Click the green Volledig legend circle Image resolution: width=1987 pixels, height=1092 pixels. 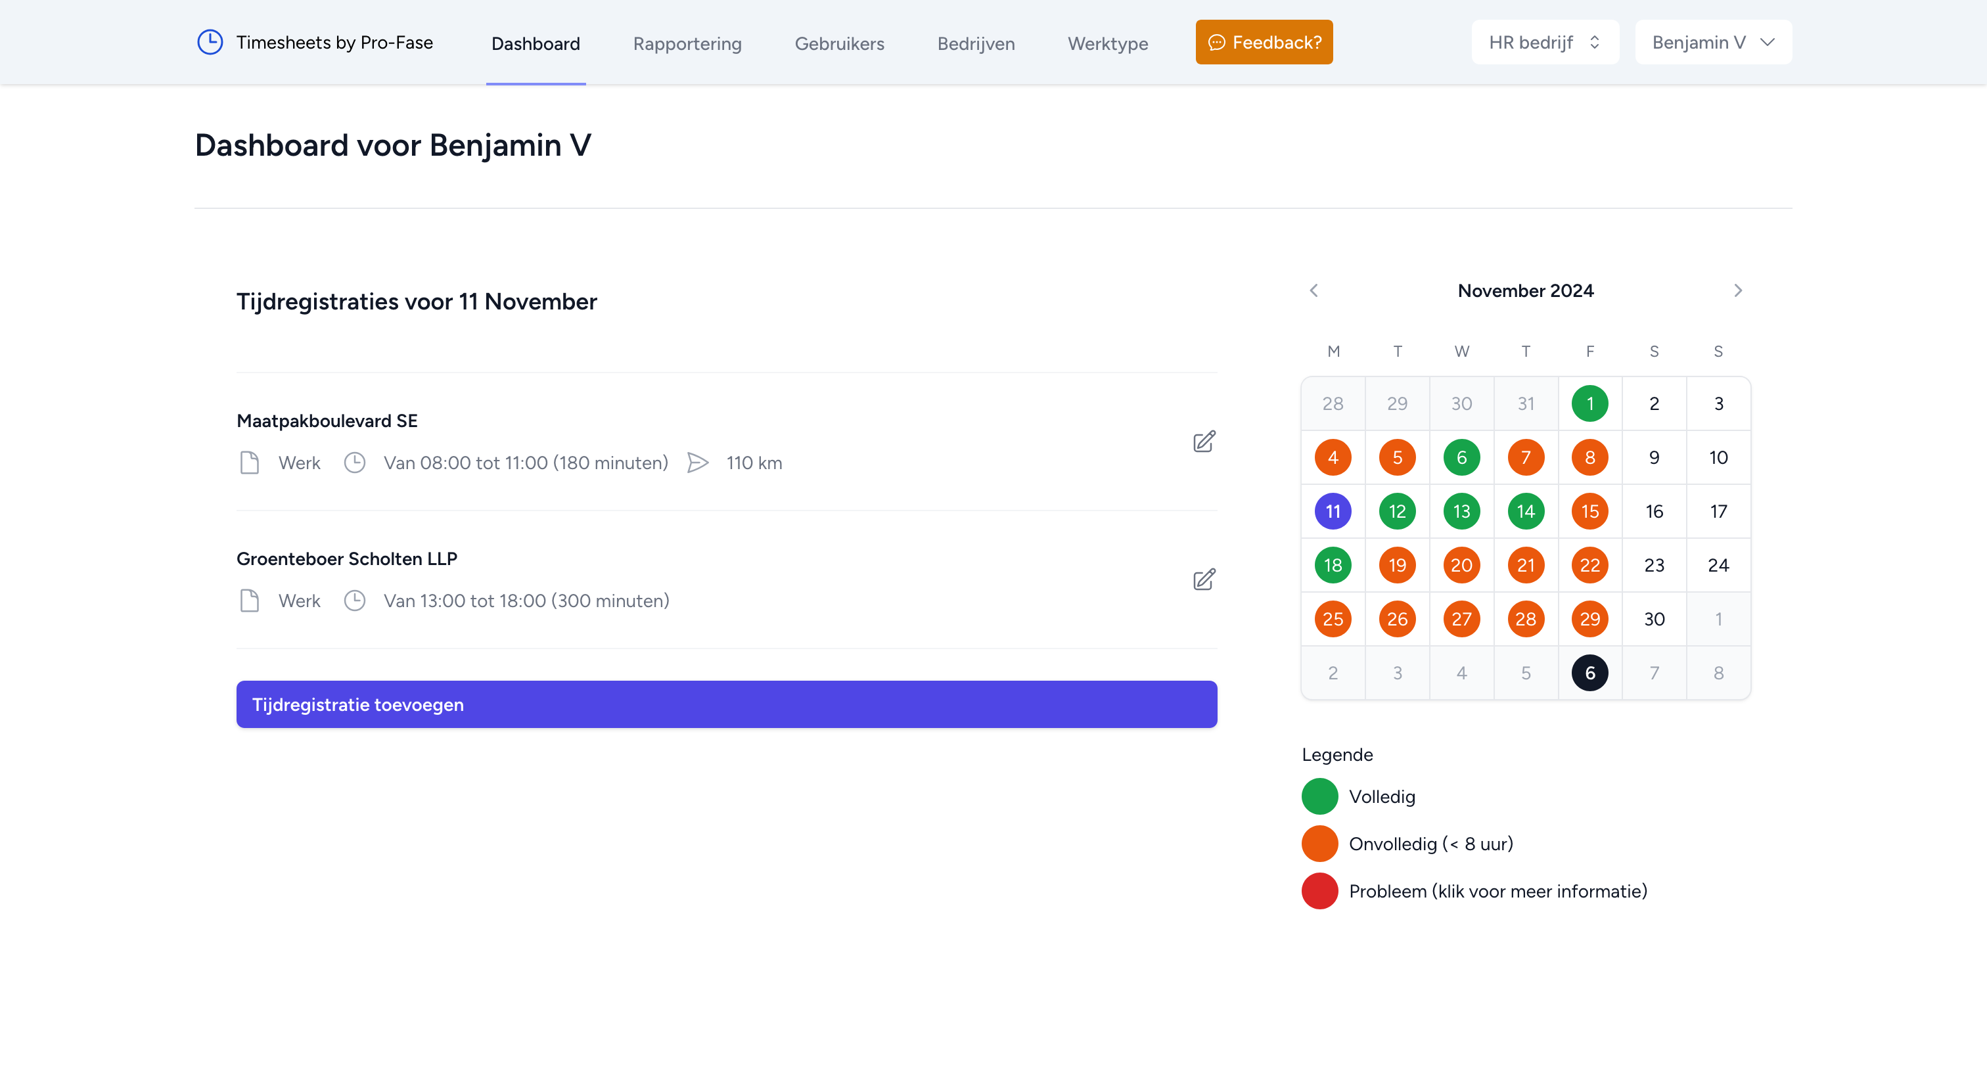1319,796
